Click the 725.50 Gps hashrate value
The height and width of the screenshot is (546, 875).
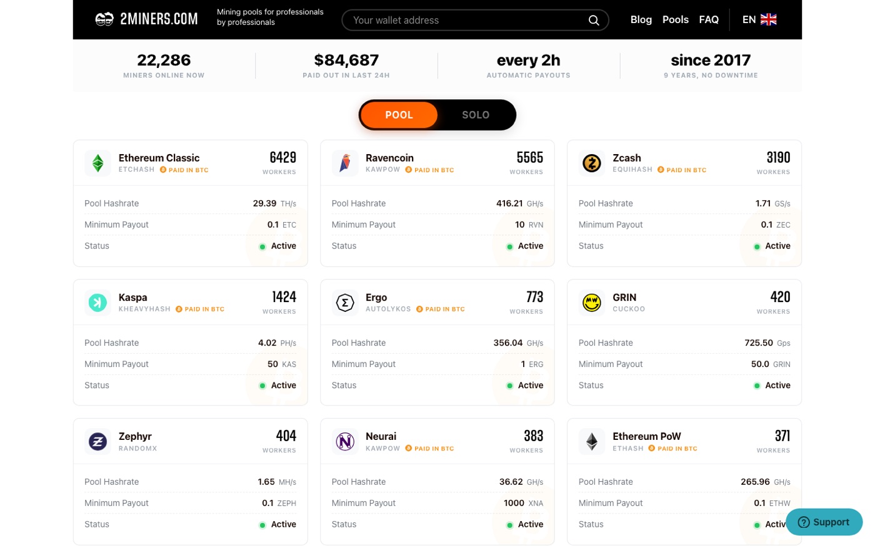[767, 343]
